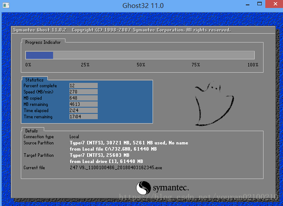
Task: Click the symantec wordmark text
Action: [171, 188]
